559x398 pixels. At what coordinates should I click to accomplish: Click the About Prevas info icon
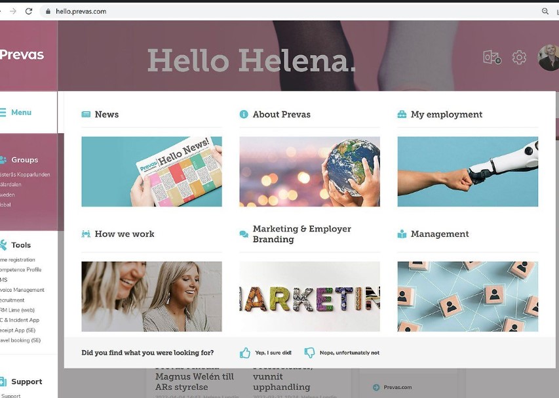click(x=244, y=114)
